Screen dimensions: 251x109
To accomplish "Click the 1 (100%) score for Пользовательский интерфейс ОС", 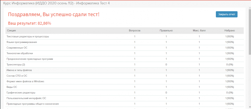I will coord(230,98).
